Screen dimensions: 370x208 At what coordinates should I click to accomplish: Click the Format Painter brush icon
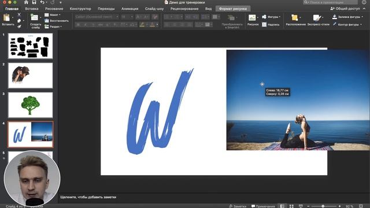point(19,27)
